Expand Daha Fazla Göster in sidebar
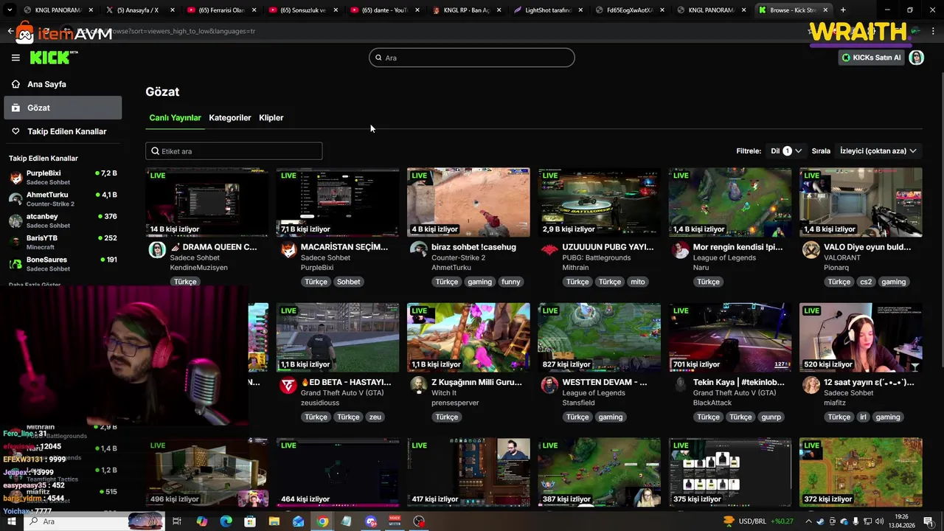The image size is (944, 531). coord(35,285)
